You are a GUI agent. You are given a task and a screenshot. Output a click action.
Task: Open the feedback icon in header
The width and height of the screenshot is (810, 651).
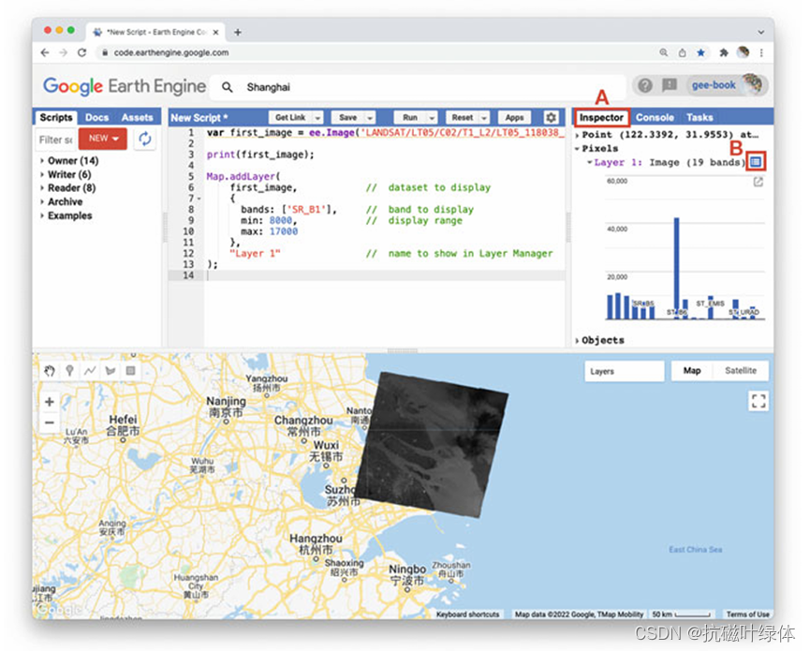coord(670,85)
